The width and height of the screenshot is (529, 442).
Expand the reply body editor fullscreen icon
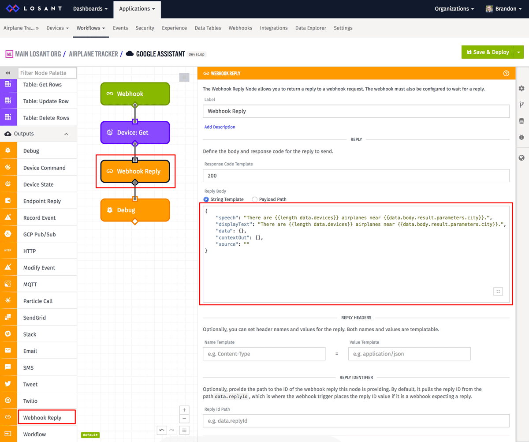(498, 291)
